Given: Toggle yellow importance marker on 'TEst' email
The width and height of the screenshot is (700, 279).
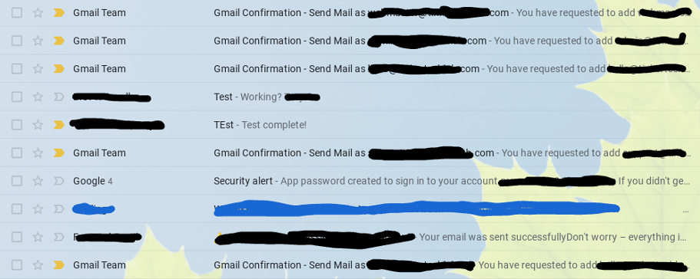Looking at the screenshot, I should pos(58,125).
